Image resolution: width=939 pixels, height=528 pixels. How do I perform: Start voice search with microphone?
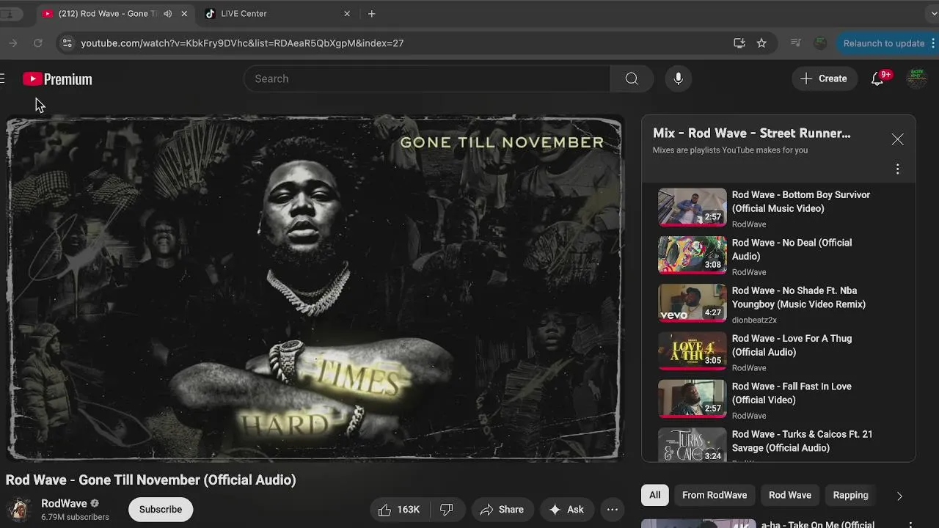(x=678, y=78)
